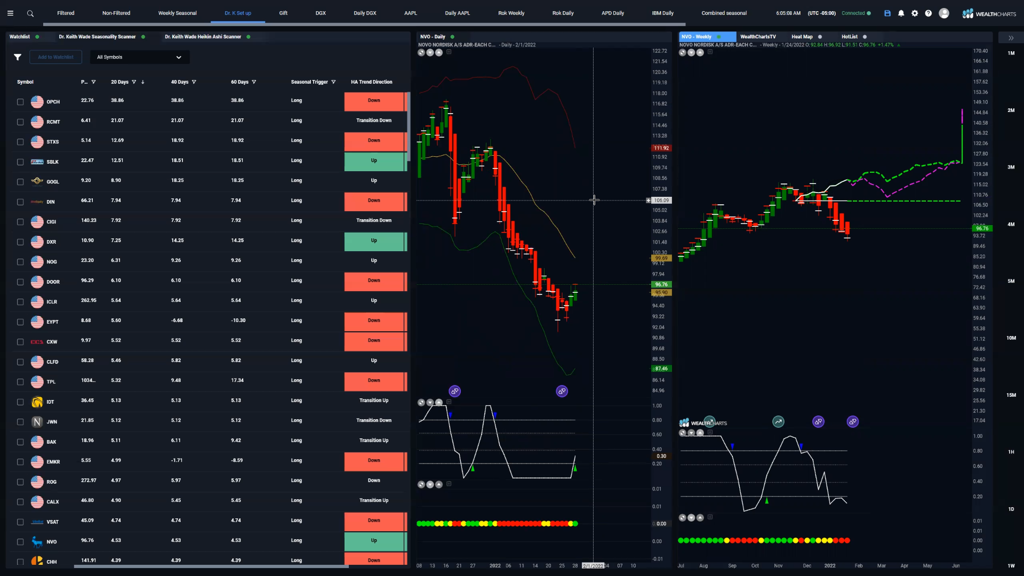1024x576 pixels.
Task: Click the scanner filter funnel icon
Action: (x=18, y=57)
